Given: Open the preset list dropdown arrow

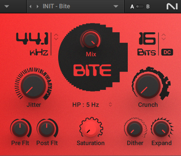Looking at the screenshot, I should click(116, 7).
